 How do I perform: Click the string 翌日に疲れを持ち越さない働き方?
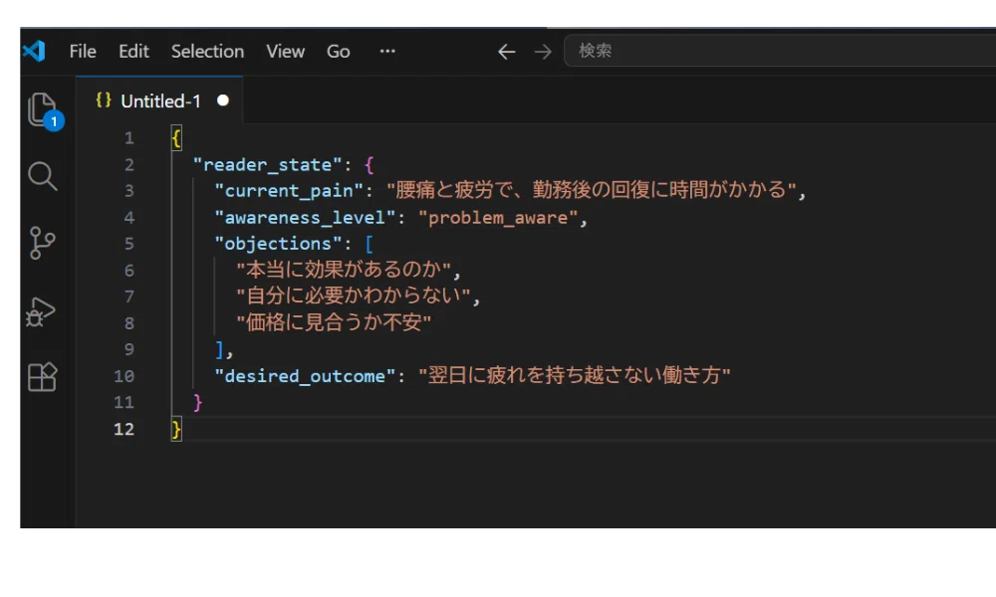point(575,375)
